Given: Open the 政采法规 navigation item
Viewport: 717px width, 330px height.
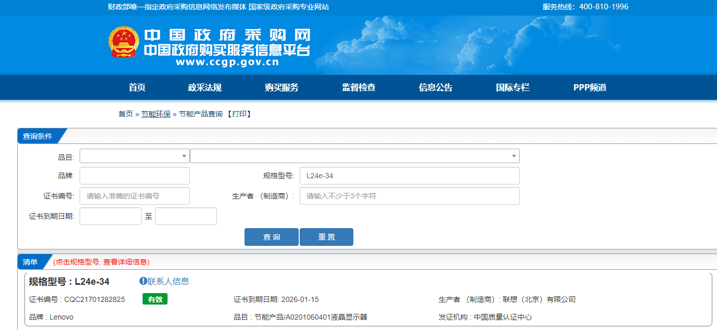Looking at the screenshot, I should click(204, 87).
